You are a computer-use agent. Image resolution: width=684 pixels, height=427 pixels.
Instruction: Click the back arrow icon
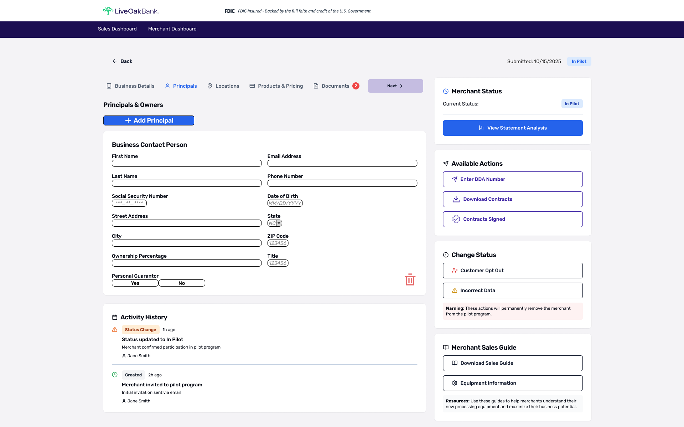click(115, 61)
